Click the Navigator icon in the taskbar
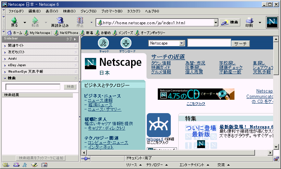Screen dimensions: 281x169 point(6,165)
